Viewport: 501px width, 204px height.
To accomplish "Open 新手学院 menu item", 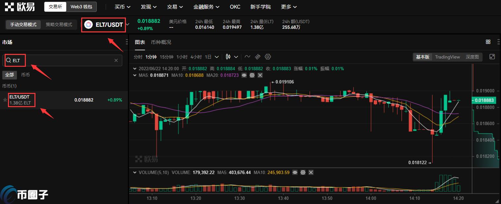I will pos(260,7).
